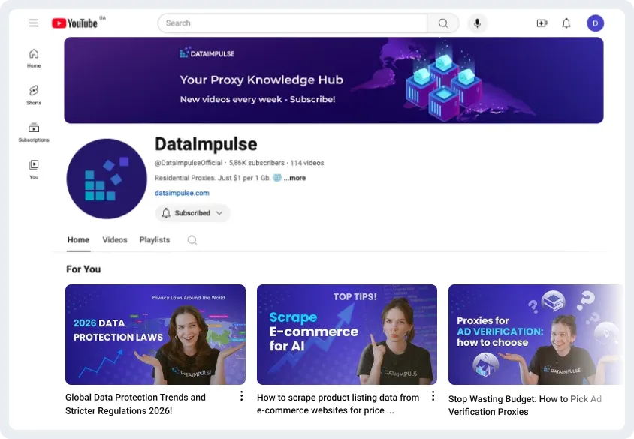Image resolution: width=634 pixels, height=439 pixels.
Task: Click inside the Search input field
Action: tap(293, 23)
